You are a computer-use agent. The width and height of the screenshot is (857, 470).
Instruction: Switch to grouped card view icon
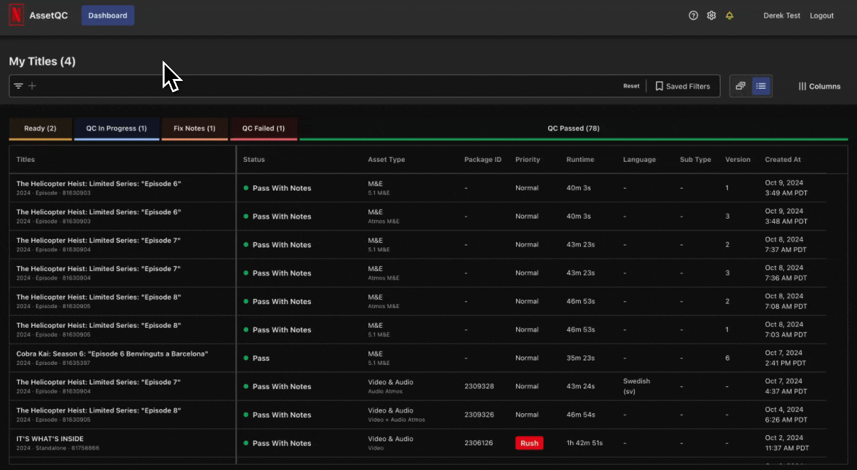point(741,86)
